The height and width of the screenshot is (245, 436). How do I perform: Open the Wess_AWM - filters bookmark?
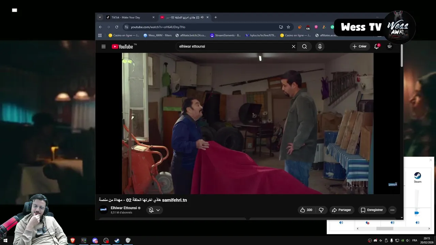[x=157, y=35]
